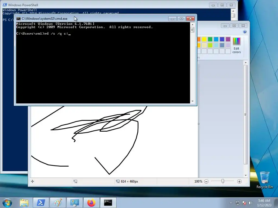
Task: Pick the indigo color swatch in Paint
Action: pyautogui.click(x=222, y=39)
